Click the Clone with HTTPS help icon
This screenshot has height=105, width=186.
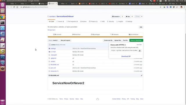click(125, 45)
